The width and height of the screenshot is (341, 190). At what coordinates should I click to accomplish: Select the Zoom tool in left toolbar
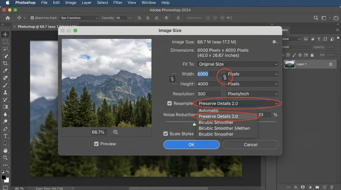5,158
